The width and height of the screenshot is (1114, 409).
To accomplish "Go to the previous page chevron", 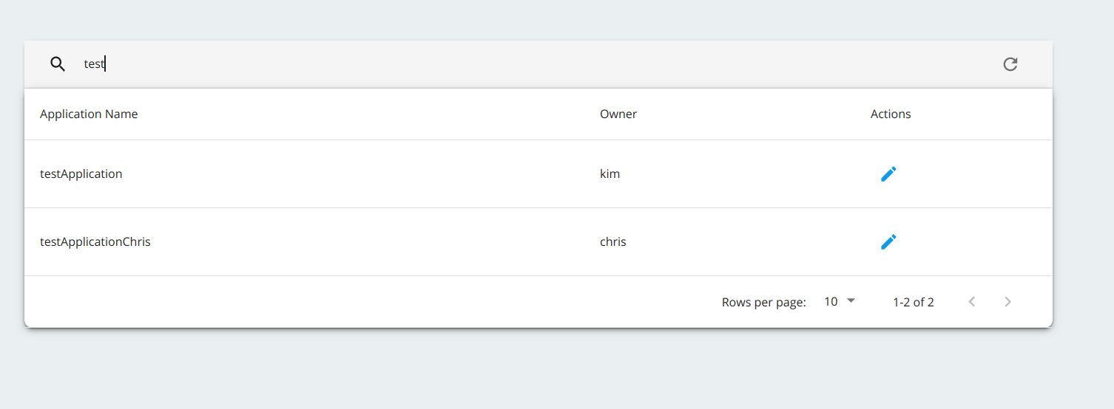I will coord(972,302).
